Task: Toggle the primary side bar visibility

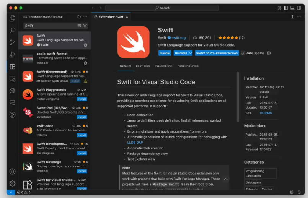Action: [x=286, y=8]
